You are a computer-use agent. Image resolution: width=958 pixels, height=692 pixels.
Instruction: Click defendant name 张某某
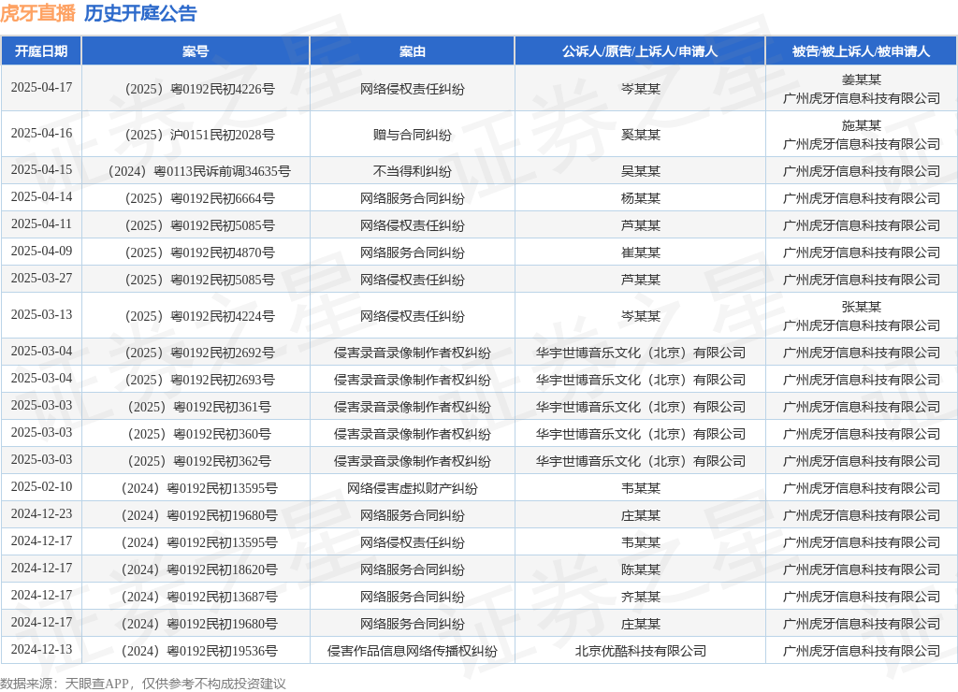click(862, 307)
